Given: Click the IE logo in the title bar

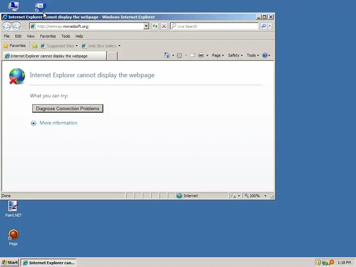Looking at the screenshot, I should click(5, 17).
